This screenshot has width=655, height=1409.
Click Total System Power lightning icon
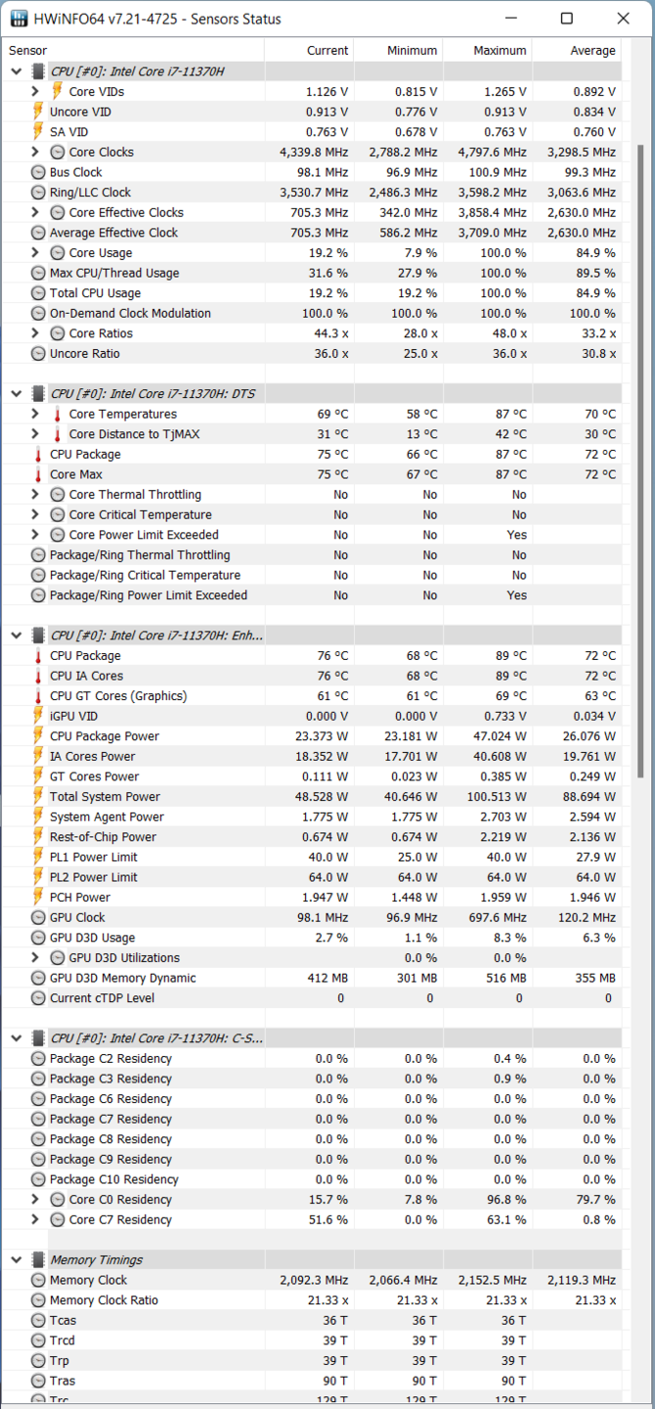(38, 797)
